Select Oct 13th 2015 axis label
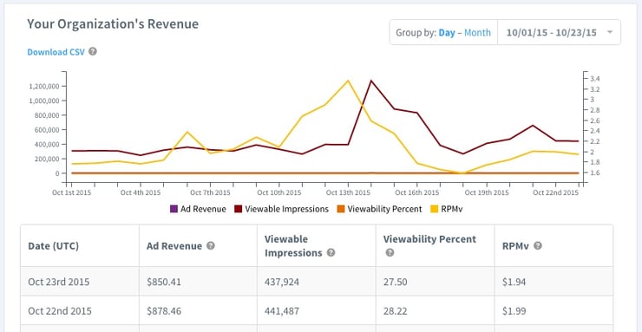This screenshot has width=642, height=332. 348,192
